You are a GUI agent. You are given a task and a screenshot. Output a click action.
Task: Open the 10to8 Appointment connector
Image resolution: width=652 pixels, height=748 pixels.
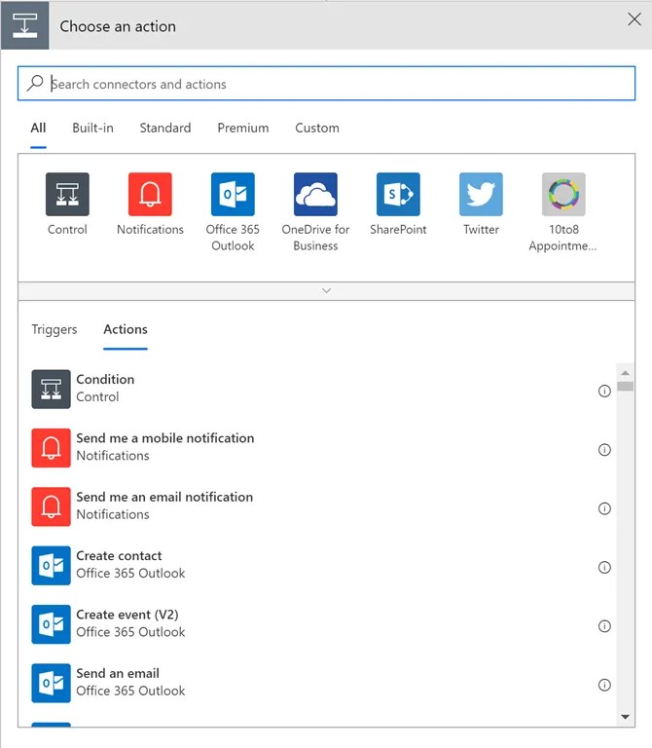click(x=563, y=194)
